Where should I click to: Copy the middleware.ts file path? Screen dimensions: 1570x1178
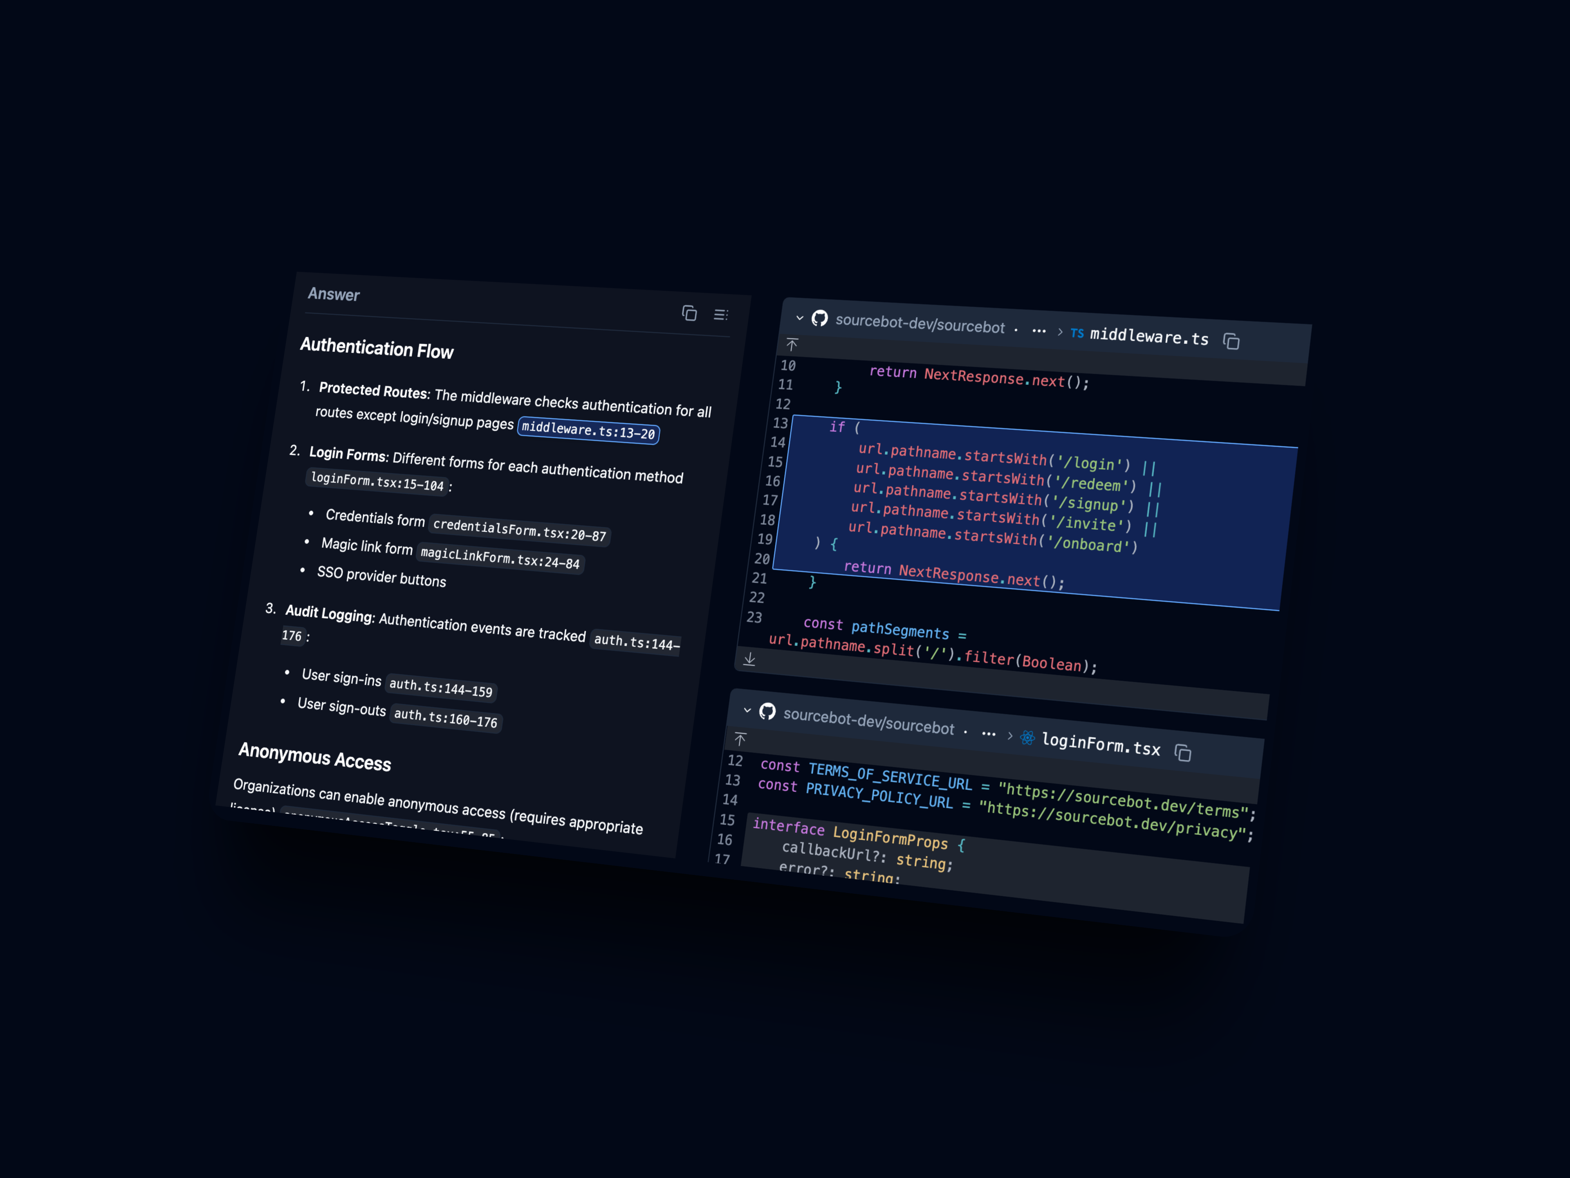[x=1231, y=342]
